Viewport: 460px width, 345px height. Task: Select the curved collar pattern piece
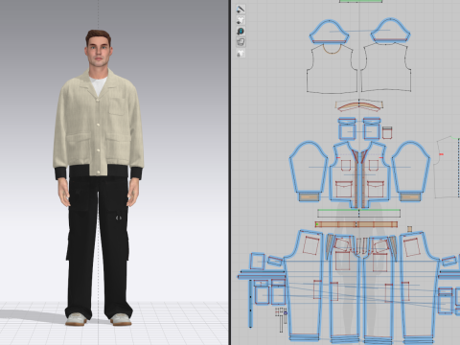click(358, 105)
